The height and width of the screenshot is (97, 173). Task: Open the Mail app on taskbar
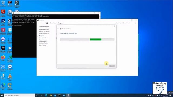tap(55, 95)
